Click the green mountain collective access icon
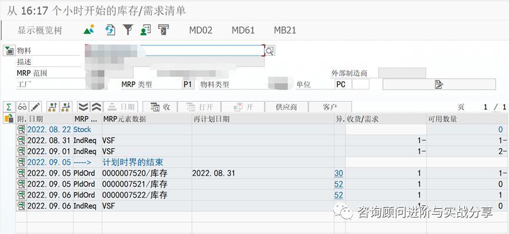Image resolution: width=509 pixels, height=234 pixels. pyautogui.click(x=89, y=30)
